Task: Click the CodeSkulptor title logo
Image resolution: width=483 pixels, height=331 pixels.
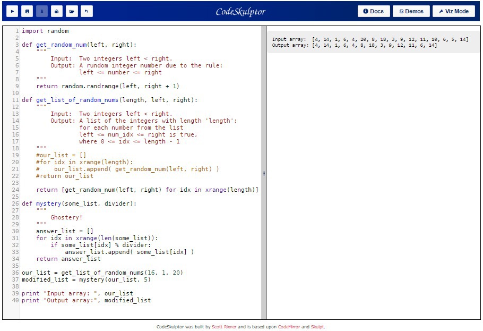Action: pos(240,12)
